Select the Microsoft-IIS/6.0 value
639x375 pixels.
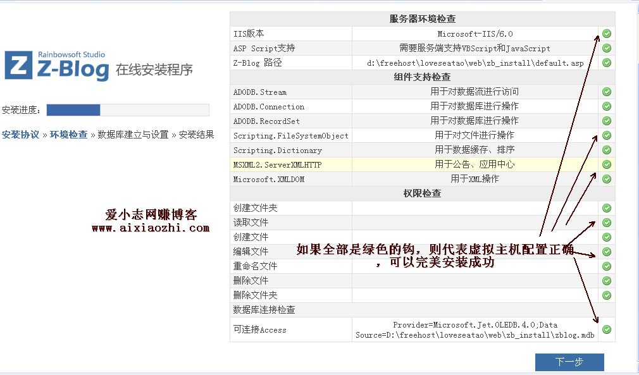(x=475, y=34)
